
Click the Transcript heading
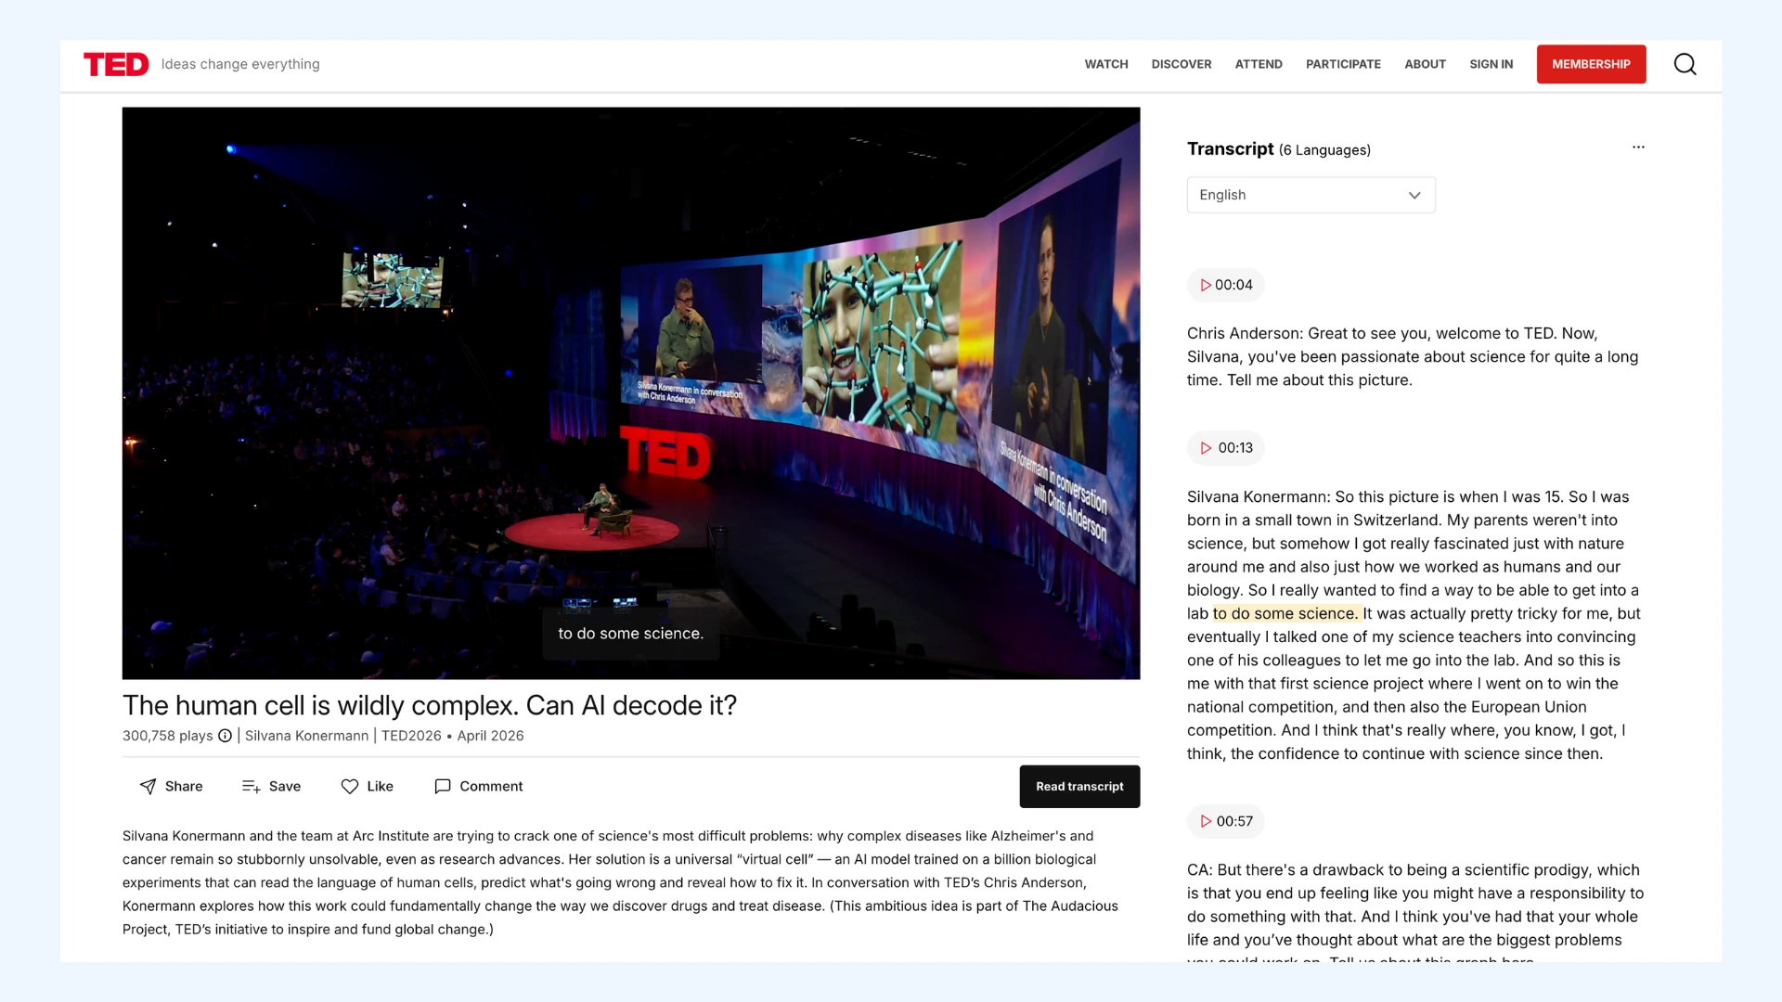pos(1230,148)
